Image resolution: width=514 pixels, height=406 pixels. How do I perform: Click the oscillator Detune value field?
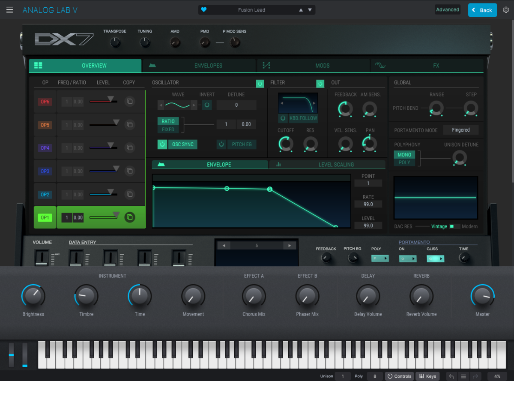coord(236,105)
